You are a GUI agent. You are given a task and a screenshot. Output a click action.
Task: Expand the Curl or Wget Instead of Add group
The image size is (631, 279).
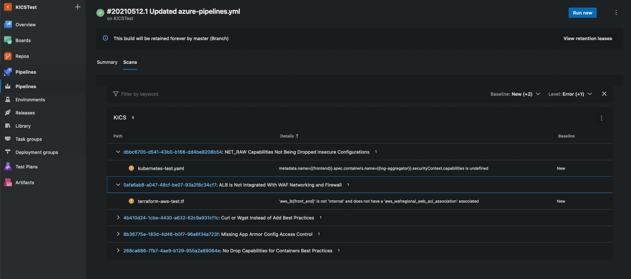118,217
